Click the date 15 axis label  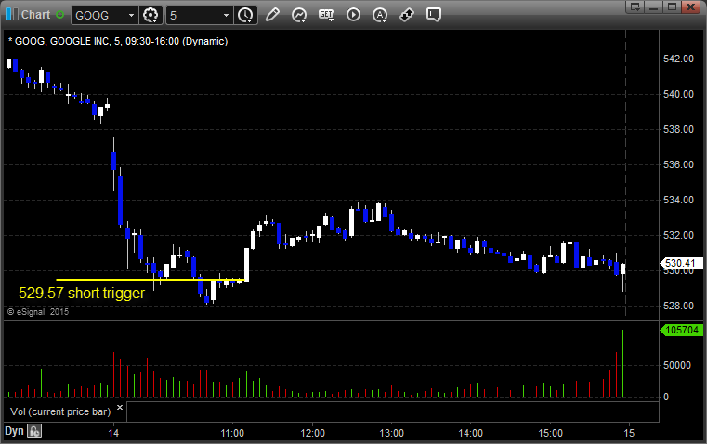(629, 433)
